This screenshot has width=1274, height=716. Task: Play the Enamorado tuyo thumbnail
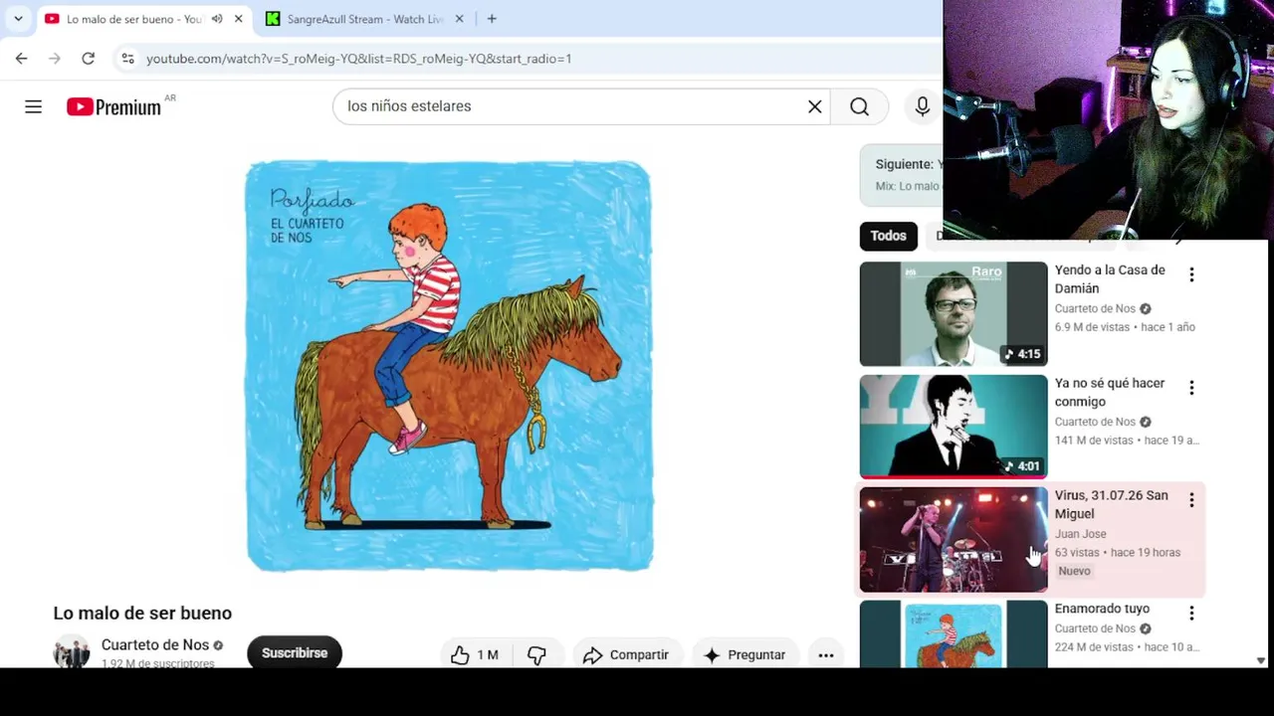point(954,633)
